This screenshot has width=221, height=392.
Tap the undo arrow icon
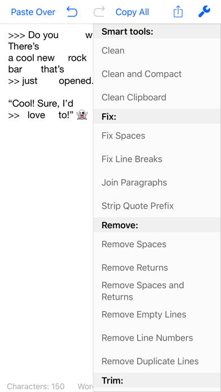(x=72, y=12)
